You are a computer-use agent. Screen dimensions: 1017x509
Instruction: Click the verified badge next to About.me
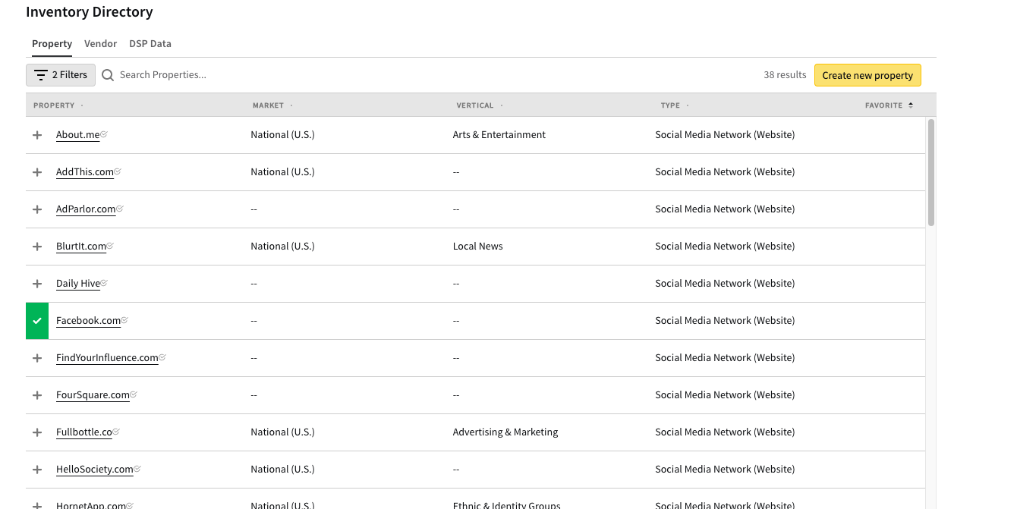click(104, 134)
